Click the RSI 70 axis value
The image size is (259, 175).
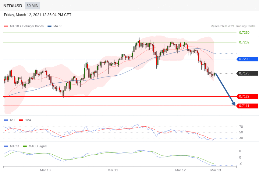pos(241,127)
